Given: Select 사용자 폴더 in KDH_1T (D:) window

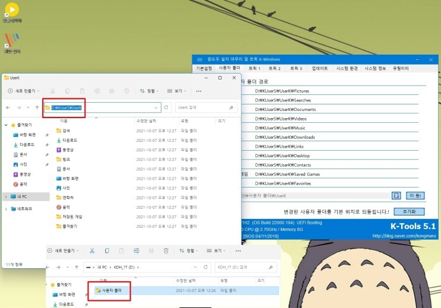Looking at the screenshot, I should [186, 291].
